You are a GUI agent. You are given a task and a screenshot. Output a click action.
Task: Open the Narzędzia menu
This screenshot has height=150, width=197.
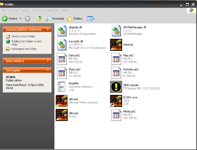click(x=53, y=11)
